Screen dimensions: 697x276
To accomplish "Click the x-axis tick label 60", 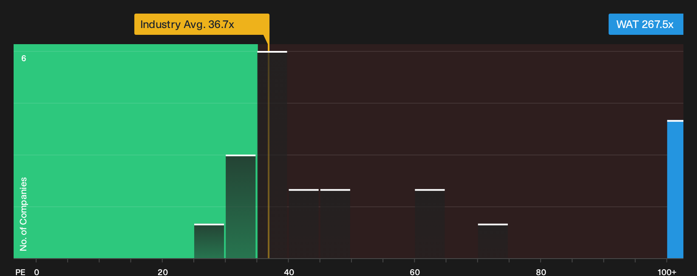I will [x=415, y=272].
